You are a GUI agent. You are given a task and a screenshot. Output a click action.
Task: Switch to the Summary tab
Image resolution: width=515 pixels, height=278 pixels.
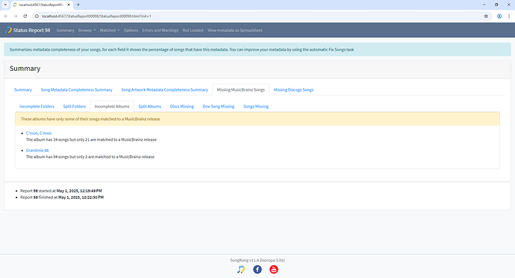[23, 89]
